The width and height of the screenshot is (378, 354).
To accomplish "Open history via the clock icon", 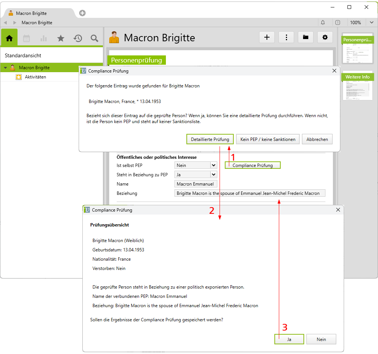I will (x=78, y=38).
